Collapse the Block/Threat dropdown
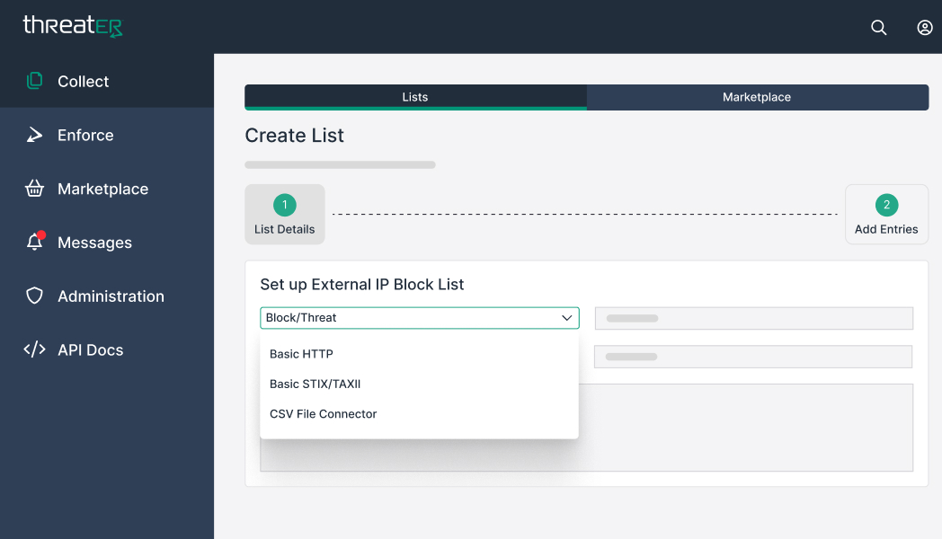This screenshot has height=539, width=942. tap(420, 318)
